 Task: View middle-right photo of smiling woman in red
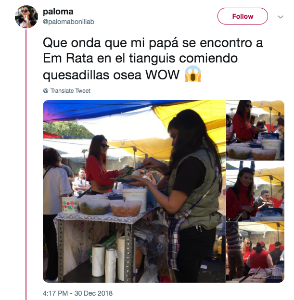coord(255,191)
